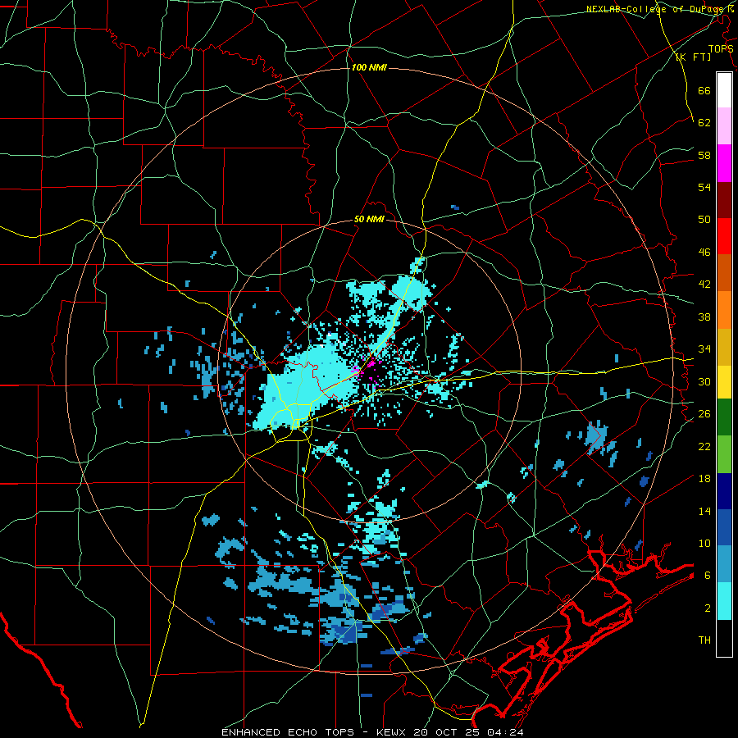
Task: Click the dark orange 42-46 legend swatch
Action: 724,272
